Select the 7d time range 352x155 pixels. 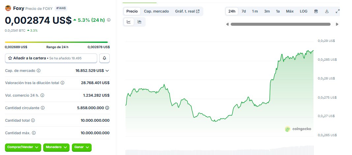[x=244, y=11]
